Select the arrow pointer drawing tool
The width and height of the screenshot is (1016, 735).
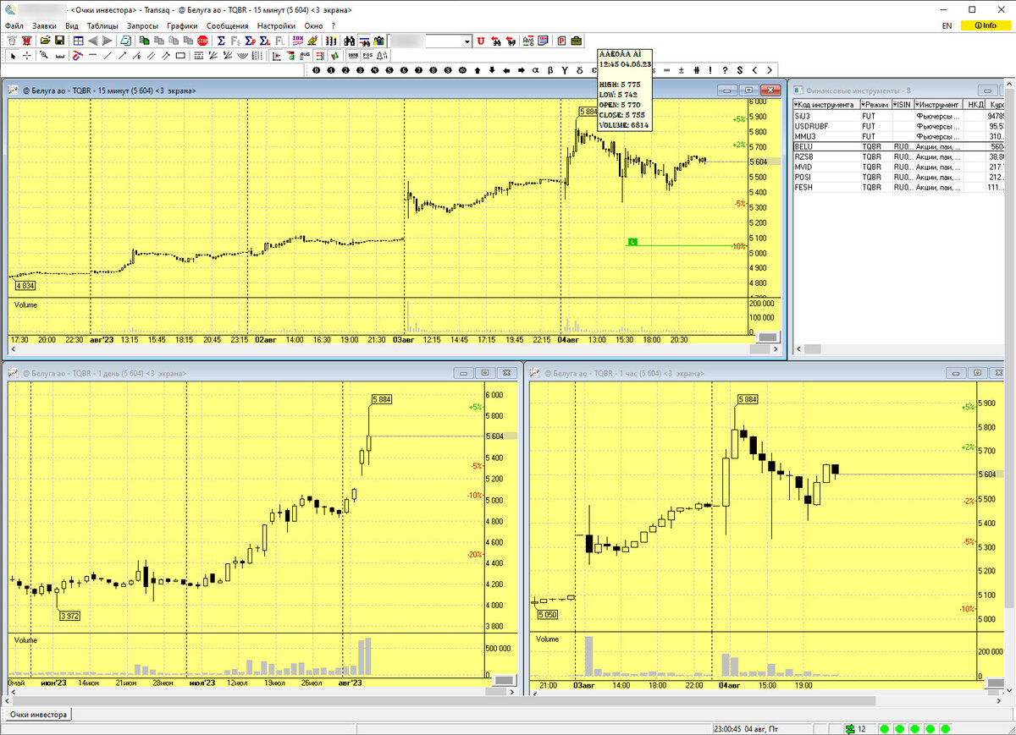coord(12,55)
